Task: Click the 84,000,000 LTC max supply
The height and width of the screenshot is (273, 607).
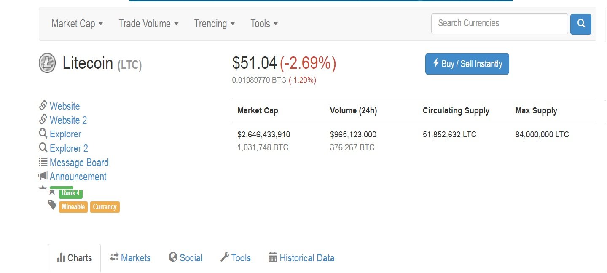Action: point(542,135)
